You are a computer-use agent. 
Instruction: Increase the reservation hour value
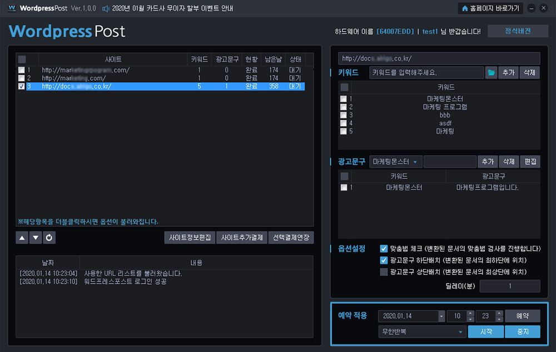470,313
